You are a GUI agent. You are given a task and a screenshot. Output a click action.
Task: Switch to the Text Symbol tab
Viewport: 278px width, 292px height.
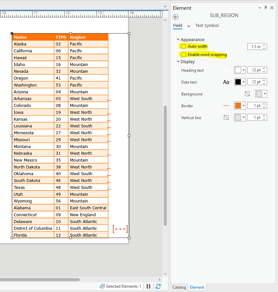point(207,26)
